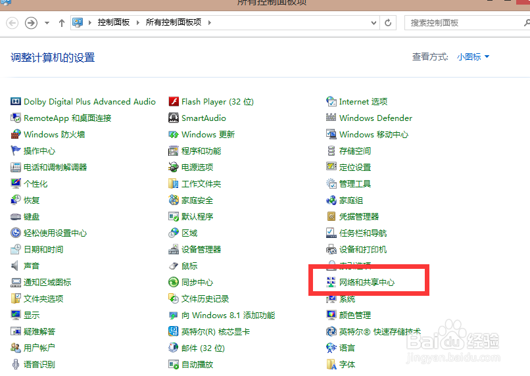Click the 鼠标 mouse icon
Viewport: 530px width, 376px height.
click(174, 266)
